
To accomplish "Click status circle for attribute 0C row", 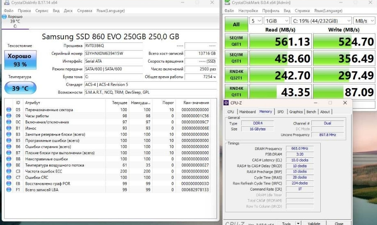I will pyautogui.click(x=9, y=122).
